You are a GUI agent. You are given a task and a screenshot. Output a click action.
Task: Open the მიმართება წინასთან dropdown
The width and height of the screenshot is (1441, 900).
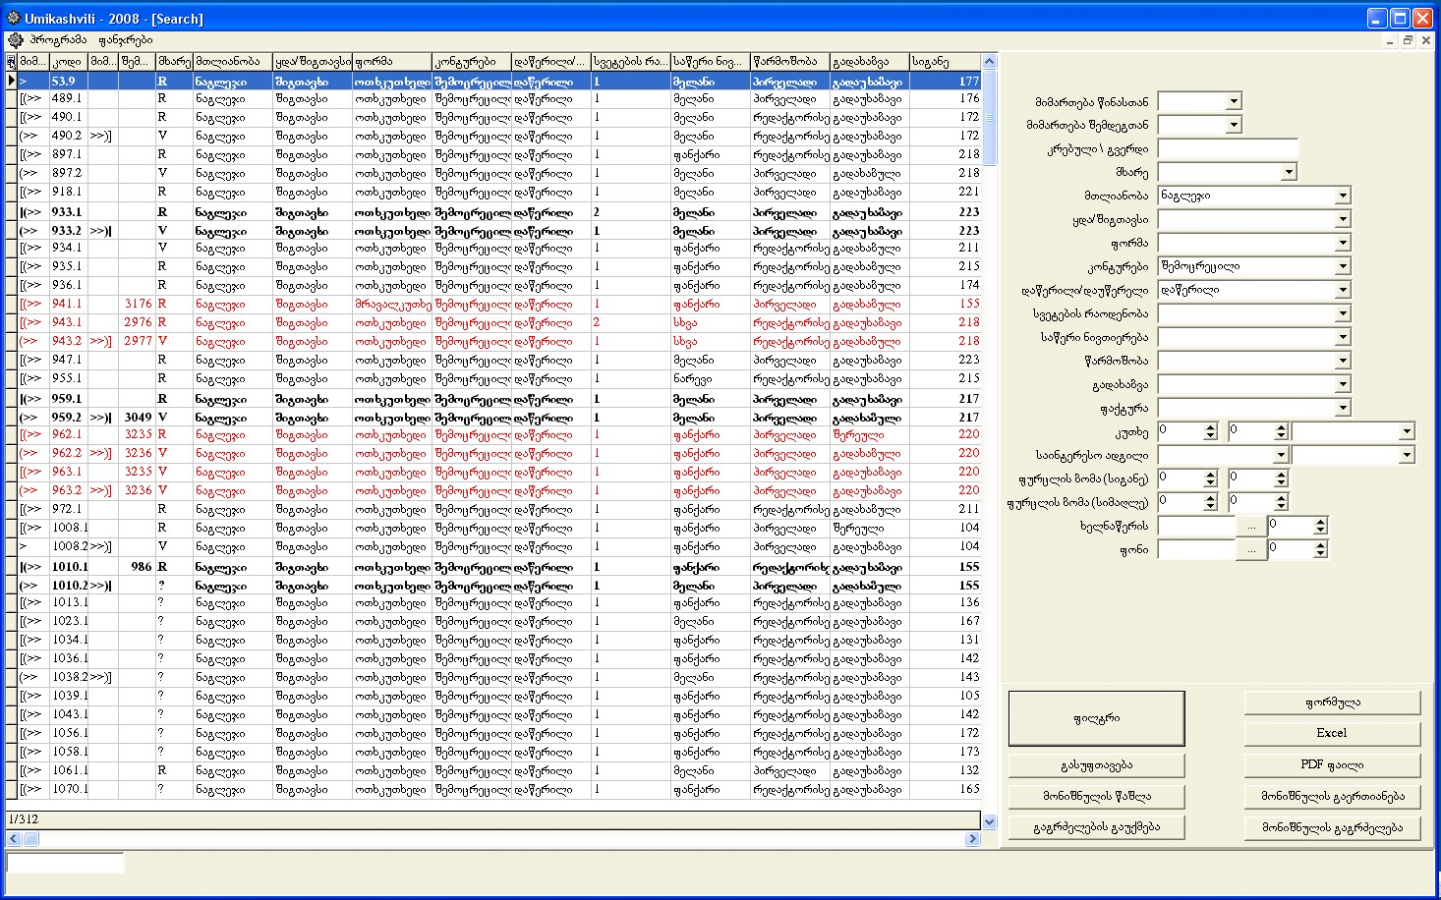click(1234, 101)
